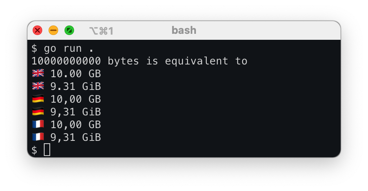Click the ⌥⌘1 shortcut indicator in title bar
This screenshot has width=368, height=191.
(x=101, y=31)
